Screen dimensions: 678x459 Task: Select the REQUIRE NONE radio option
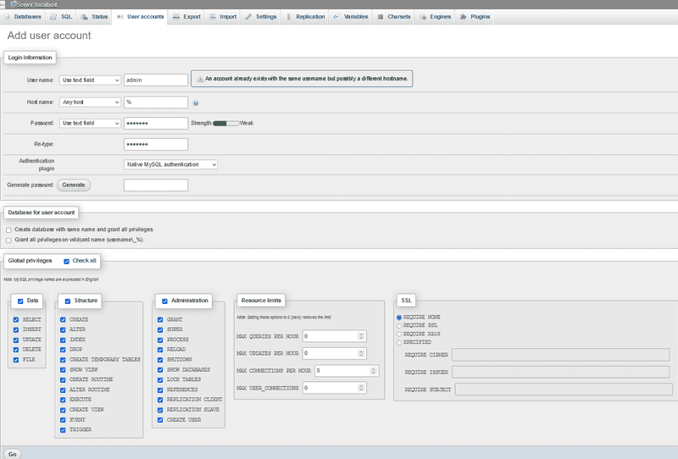point(399,318)
